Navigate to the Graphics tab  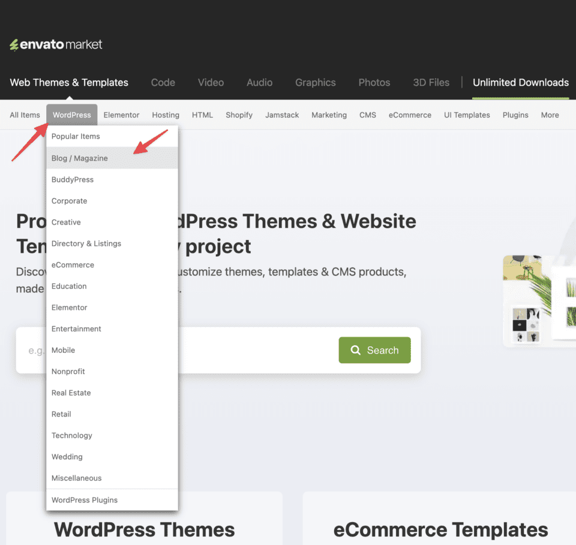[x=315, y=83]
